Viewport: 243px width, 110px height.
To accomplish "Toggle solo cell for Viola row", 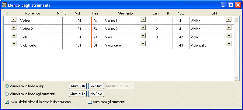I will pos(66,37).
